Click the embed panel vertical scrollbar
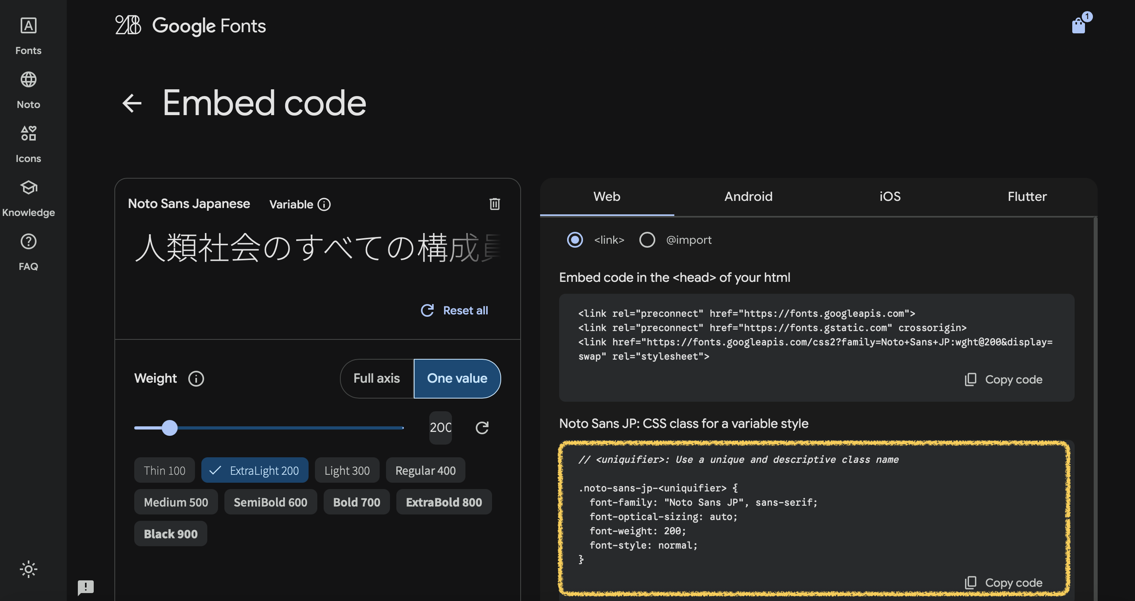 coord(1095,408)
